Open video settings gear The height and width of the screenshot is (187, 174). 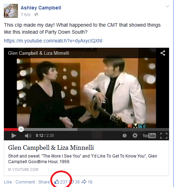click(x=135, y=135)
